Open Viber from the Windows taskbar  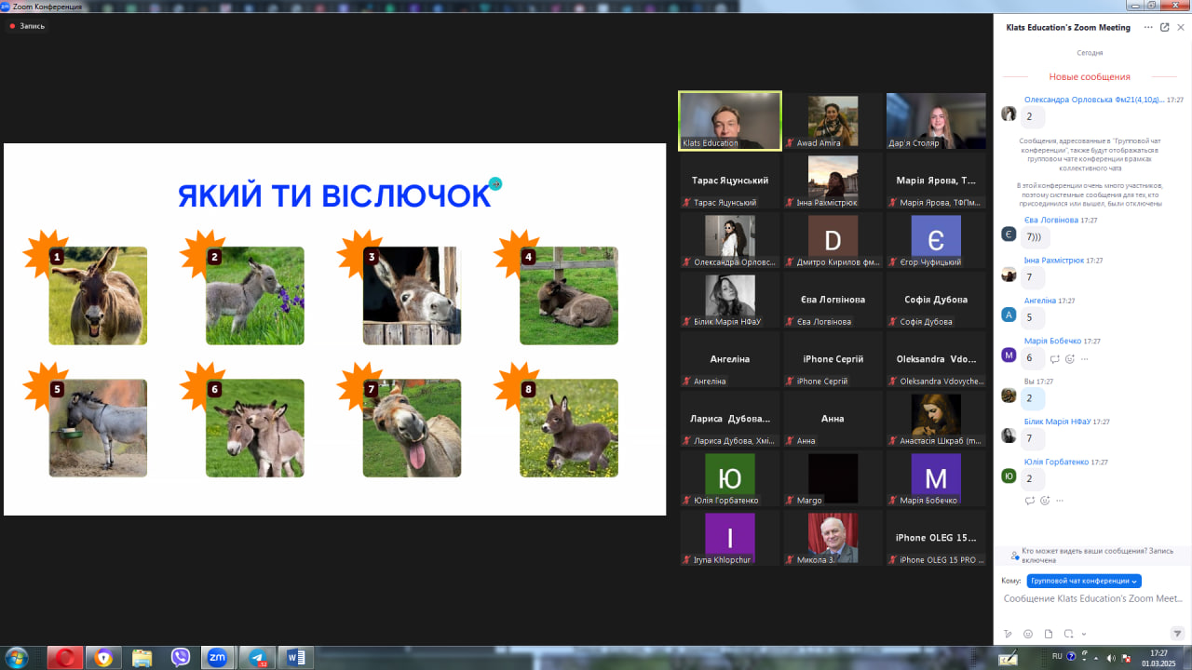(x=180, y=658)
